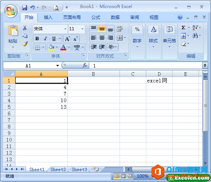Screen dimensions: 211x182
Task: Click the Print Preview icon
Action: (x=56, y=8)
